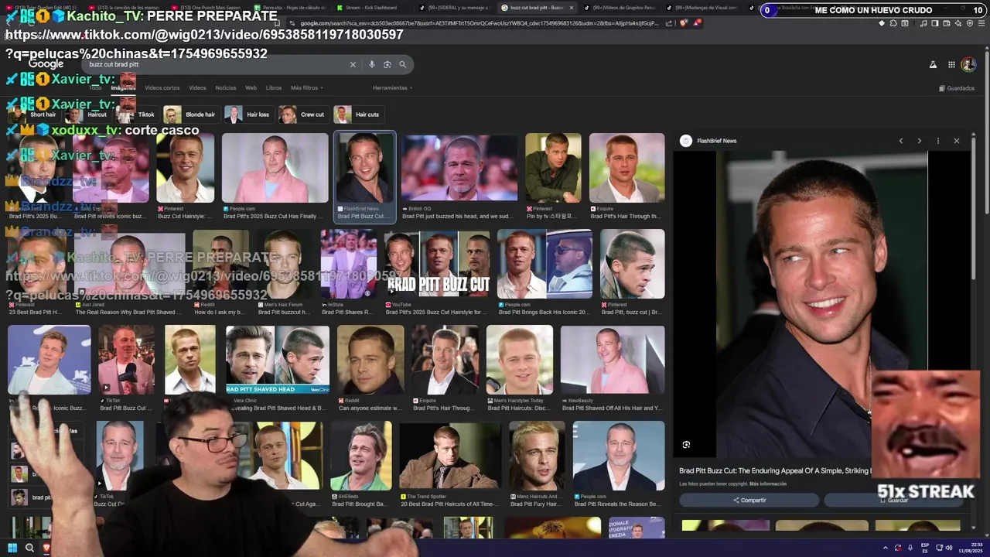Image resolution: width=990 pixels, height=557 pixels.
Task: Start voice search with the microphone icon
Action: point(372,65)
